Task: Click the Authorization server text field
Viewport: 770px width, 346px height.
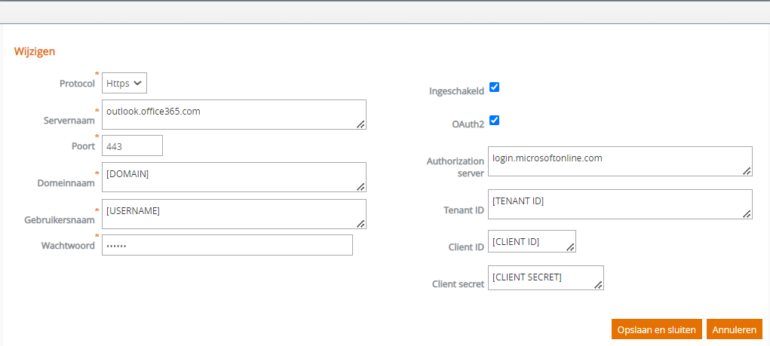Action: click(x=620, y=161)
